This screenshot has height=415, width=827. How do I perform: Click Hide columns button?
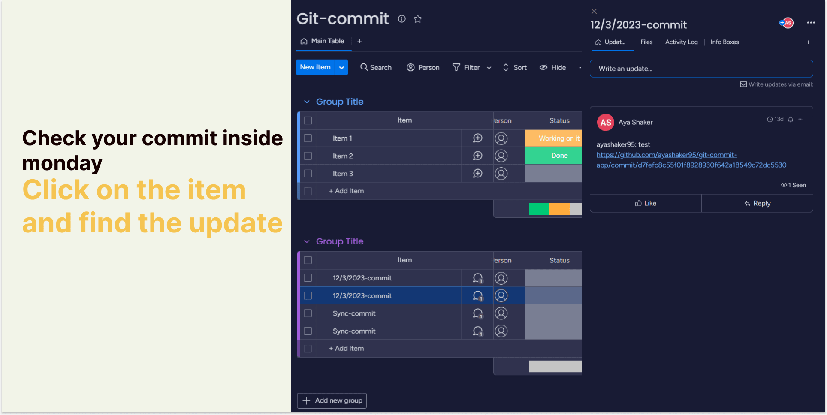click(x=553, y=67)
